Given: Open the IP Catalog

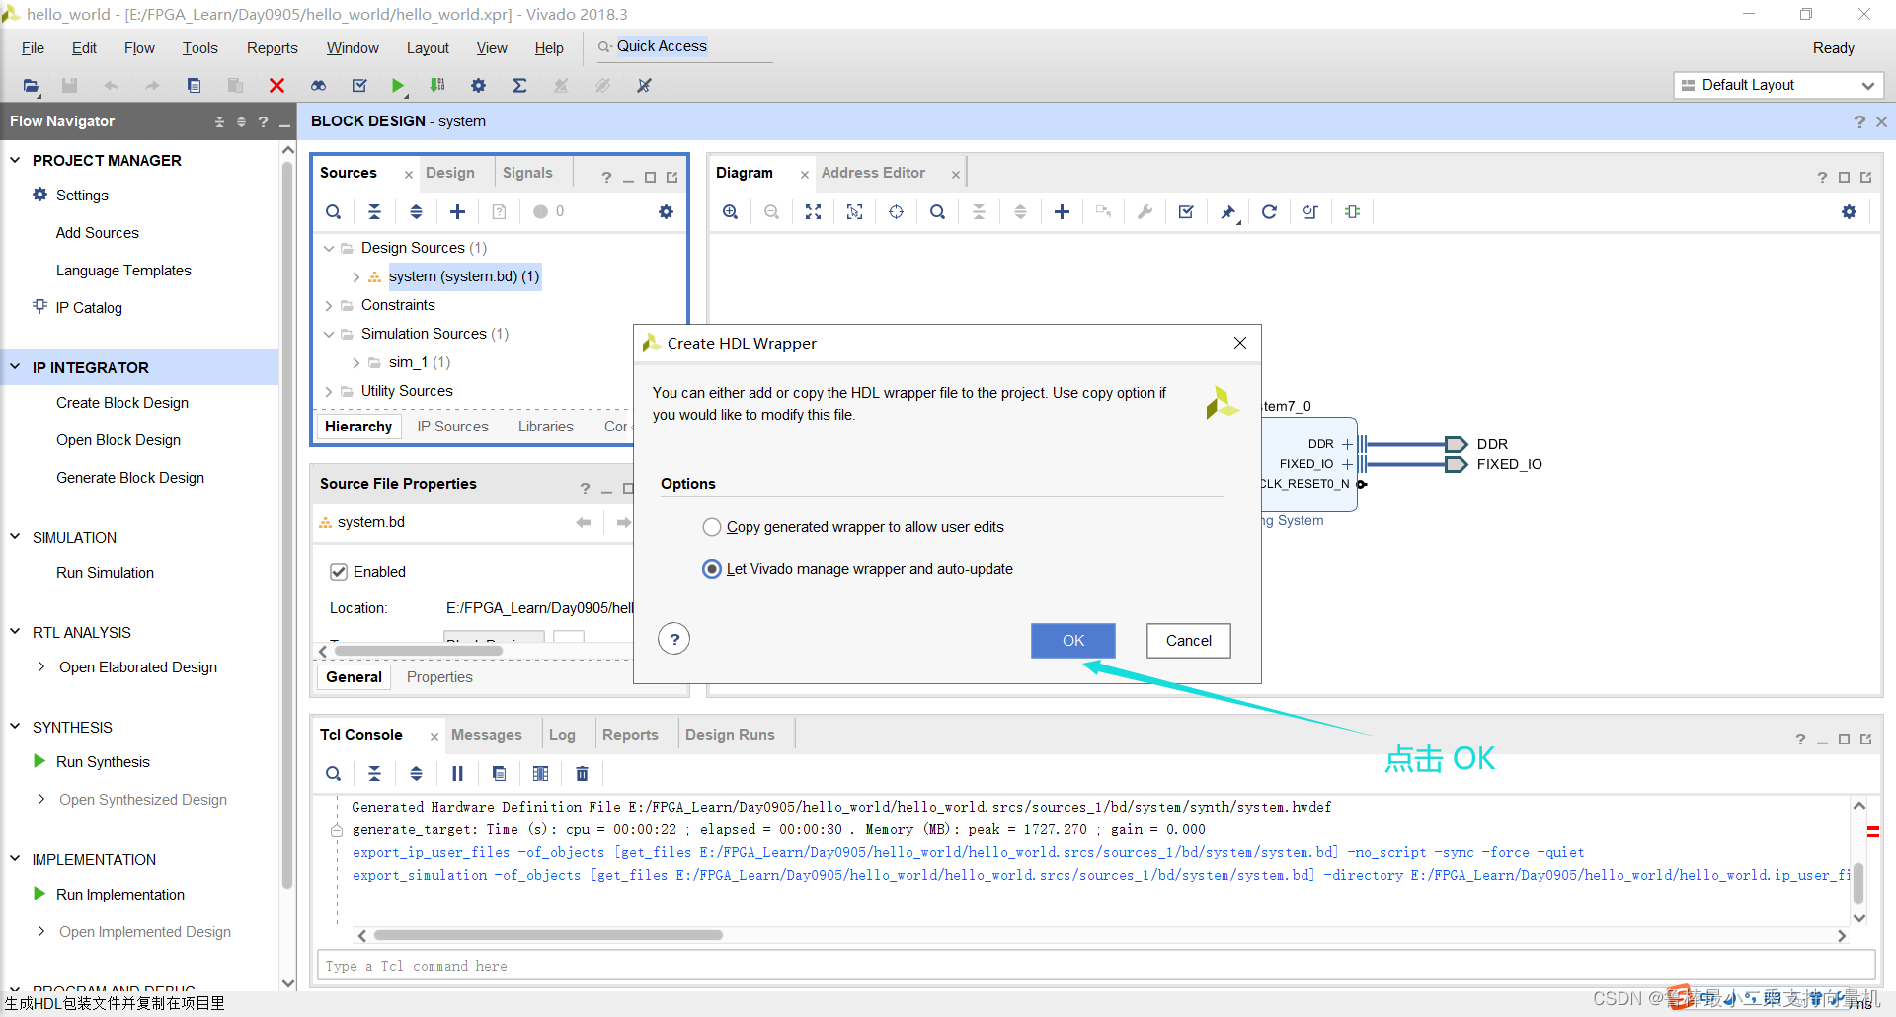Looking at the screenshot, I should (89, 307).
